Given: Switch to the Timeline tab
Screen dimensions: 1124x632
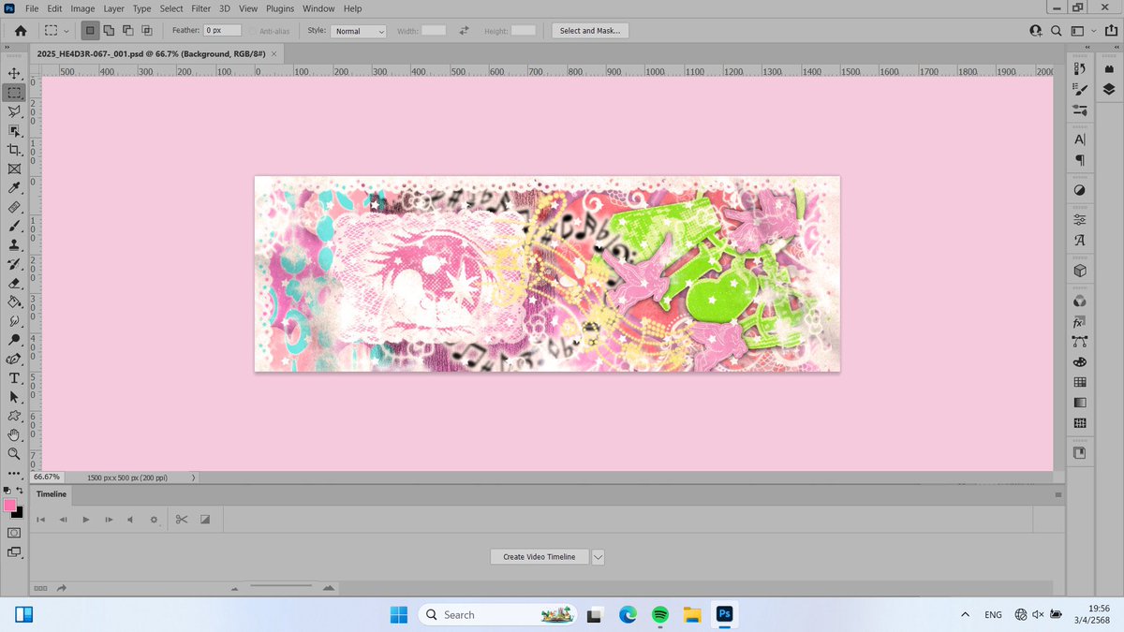Looking at the screenshot, I should pos(52,494).
